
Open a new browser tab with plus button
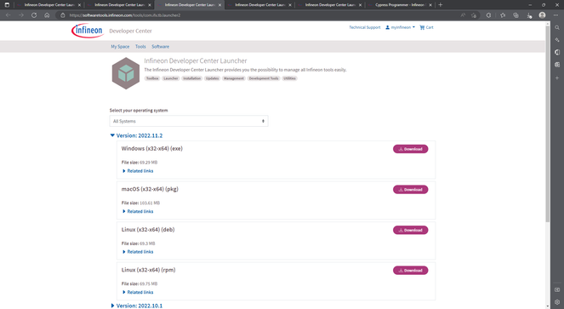(441, 5)
